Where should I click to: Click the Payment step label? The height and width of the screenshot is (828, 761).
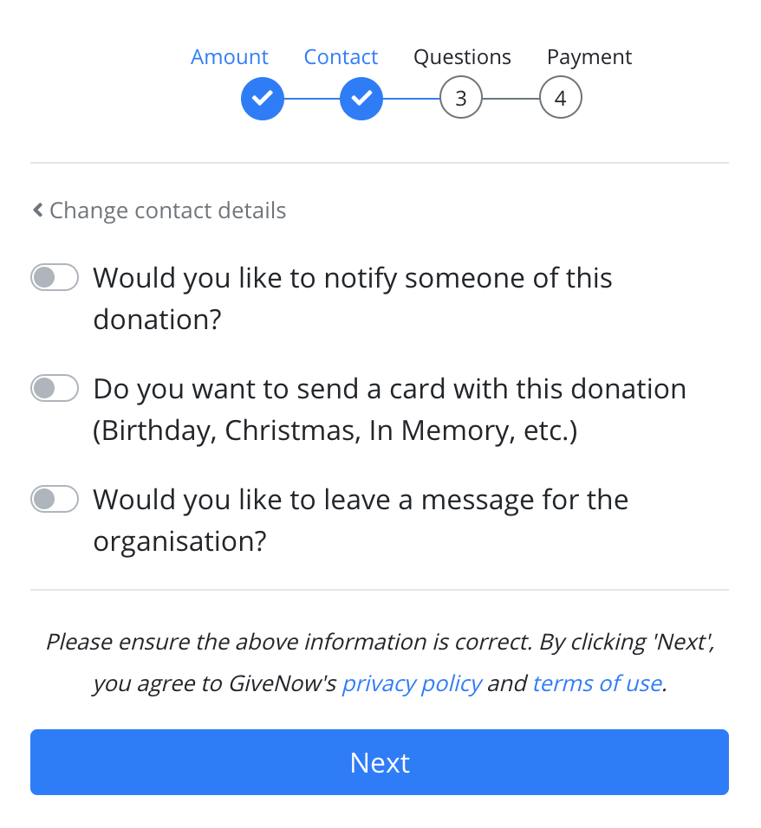pyautogui.click(x=589, y=57)
